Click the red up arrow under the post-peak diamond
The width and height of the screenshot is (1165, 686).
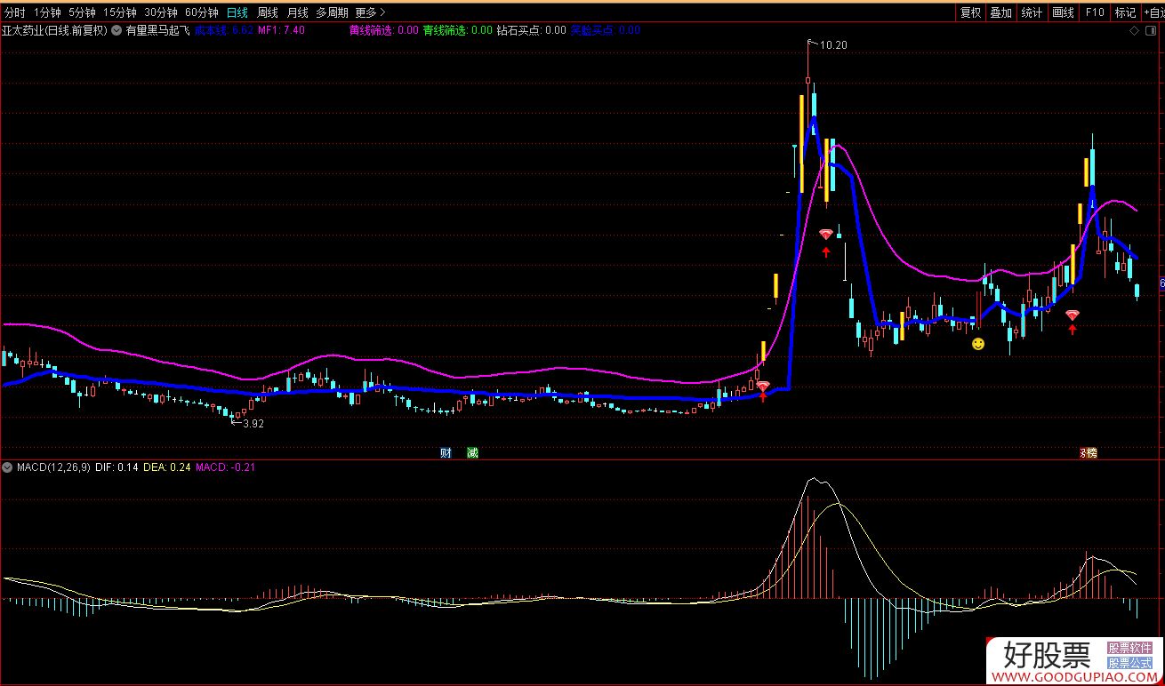coord(826,251)
